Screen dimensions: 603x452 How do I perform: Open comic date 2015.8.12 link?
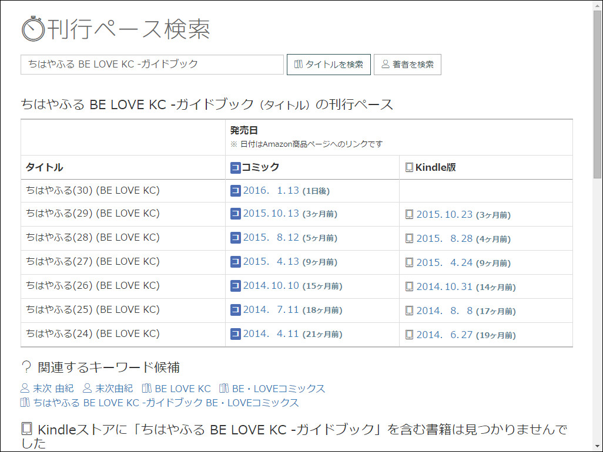point(271,238)
